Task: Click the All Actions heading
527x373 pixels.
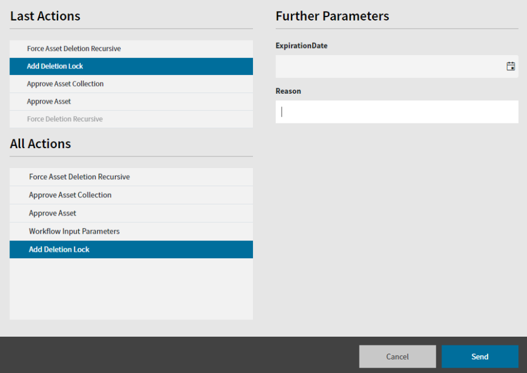Action: (40, 144)
